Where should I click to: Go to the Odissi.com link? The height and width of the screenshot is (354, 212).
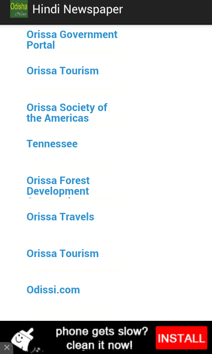coord(53,290)
